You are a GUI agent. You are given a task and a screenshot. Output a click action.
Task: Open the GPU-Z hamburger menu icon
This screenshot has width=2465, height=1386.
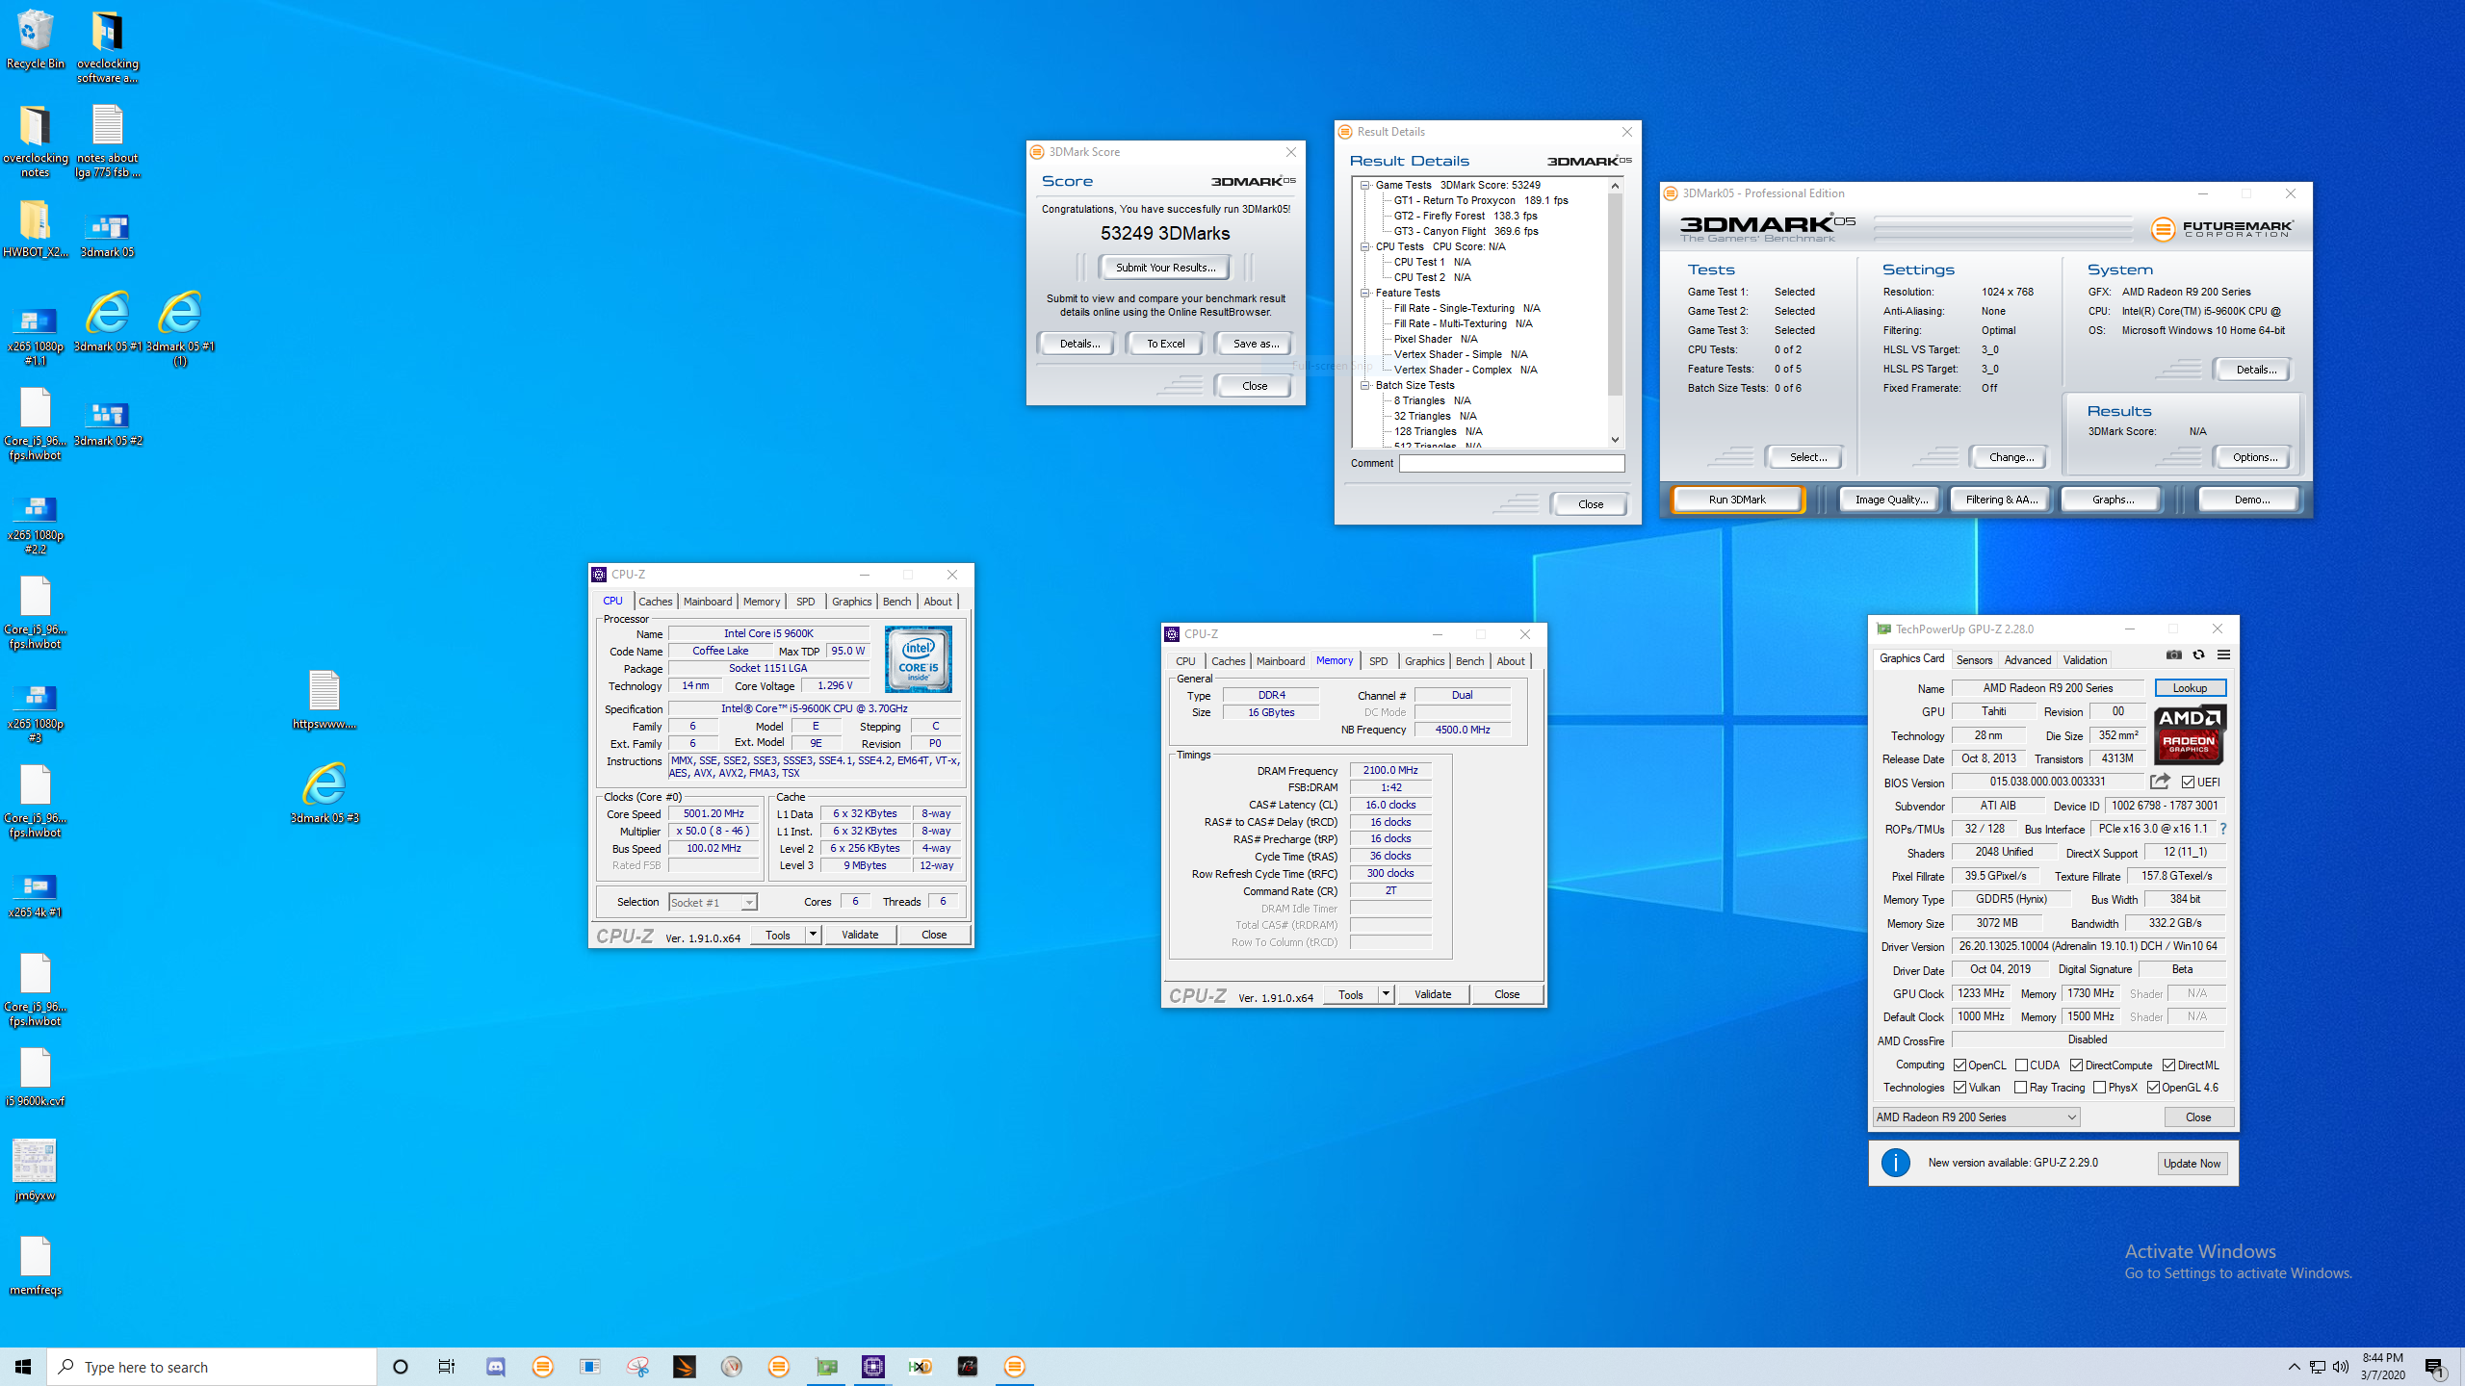(2223, 654)
